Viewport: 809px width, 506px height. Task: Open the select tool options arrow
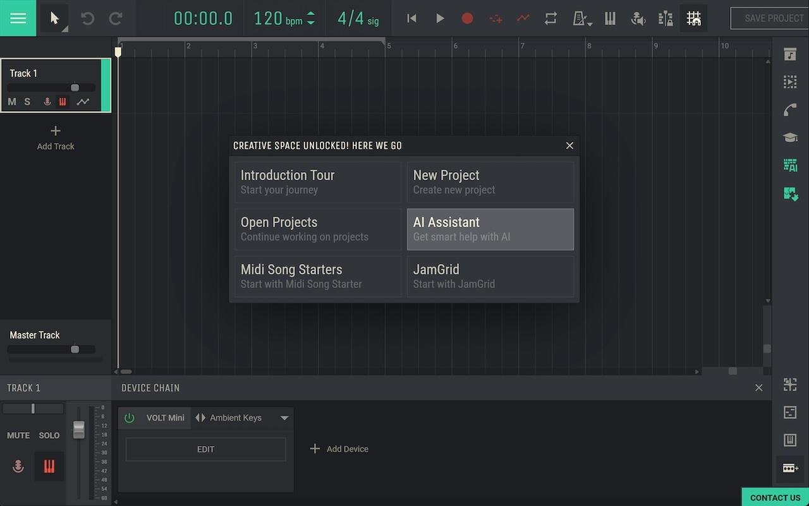click(65, 29)
